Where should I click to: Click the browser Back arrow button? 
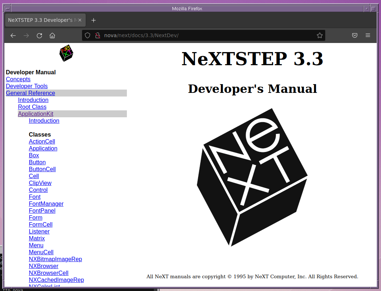pos(13,35)
